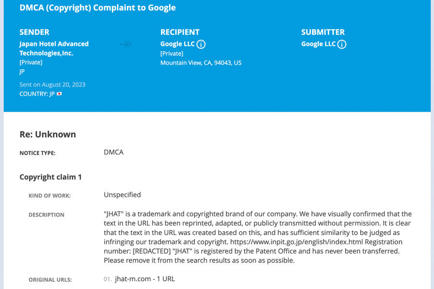Click the 01. list number before jhat-m.com
This screenshot has height=289, width=434.
click(x=108, y=279)
